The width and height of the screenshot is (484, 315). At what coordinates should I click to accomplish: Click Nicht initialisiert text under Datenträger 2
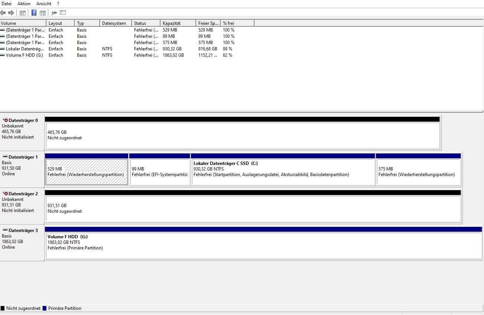[x=18, y=210]
